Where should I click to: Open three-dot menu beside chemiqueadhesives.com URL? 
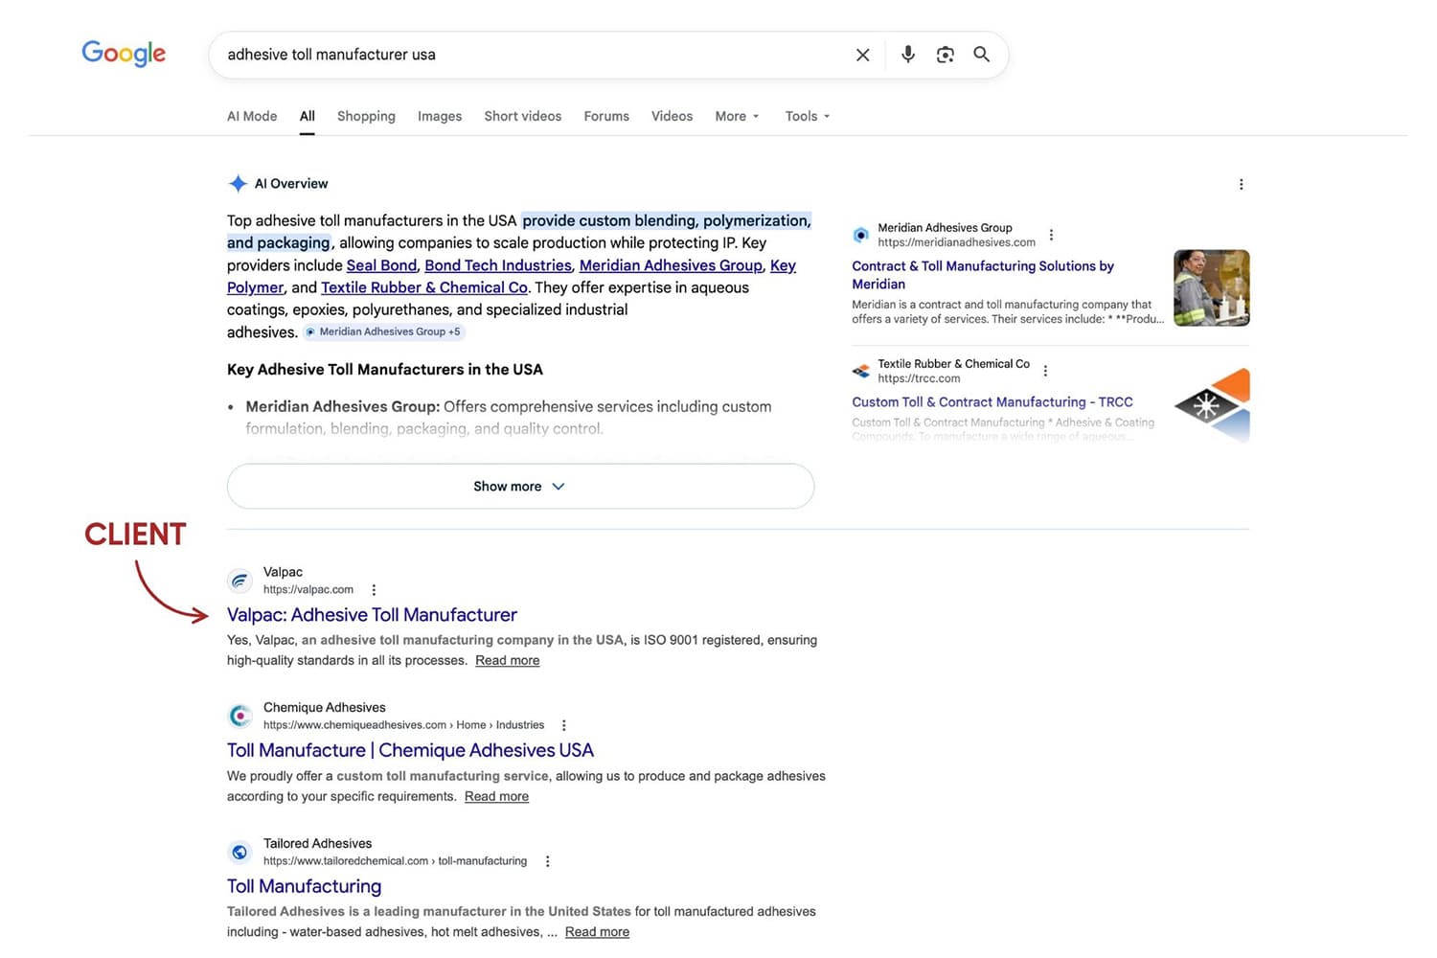click(x=563, y=725)
